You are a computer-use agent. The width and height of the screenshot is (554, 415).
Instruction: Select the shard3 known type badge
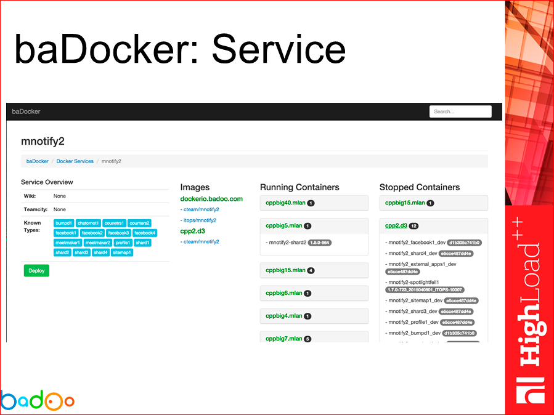[82, 252]
